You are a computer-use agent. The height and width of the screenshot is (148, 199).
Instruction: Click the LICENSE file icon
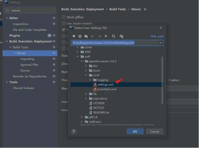coord(91,103)
